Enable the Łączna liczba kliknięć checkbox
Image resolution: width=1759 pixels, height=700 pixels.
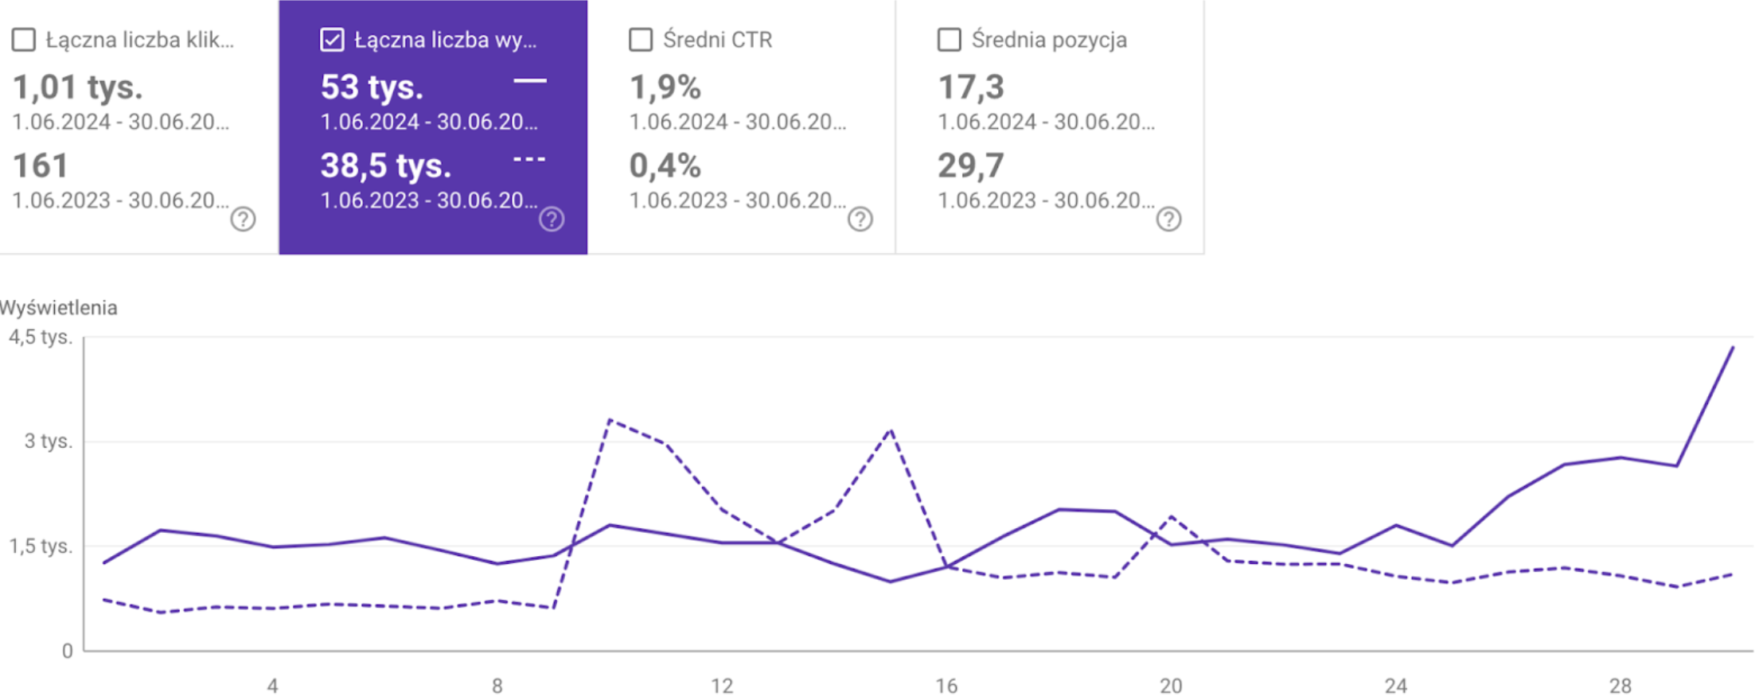tap(24, 40)
